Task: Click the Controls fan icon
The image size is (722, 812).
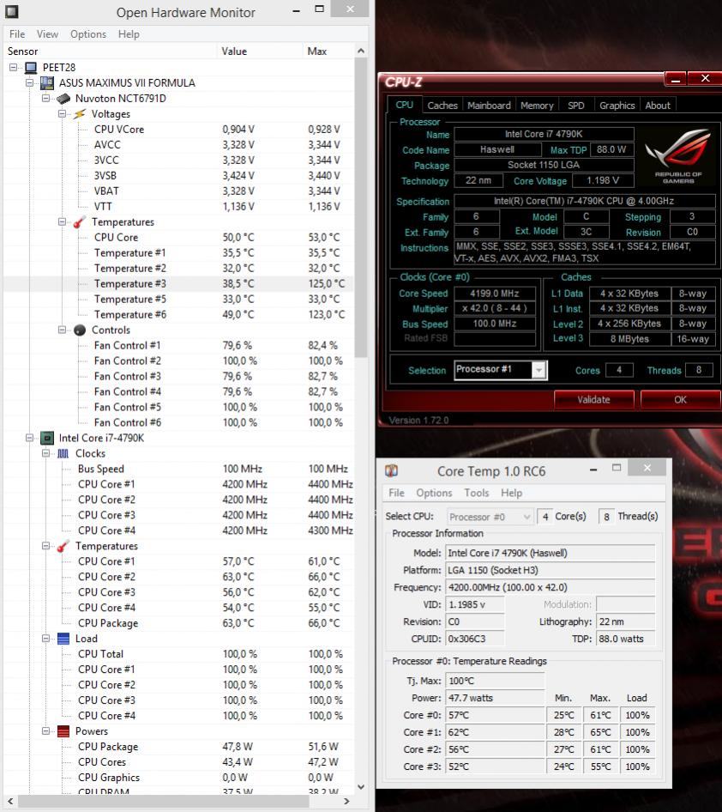Action: [x=80, y=330]
